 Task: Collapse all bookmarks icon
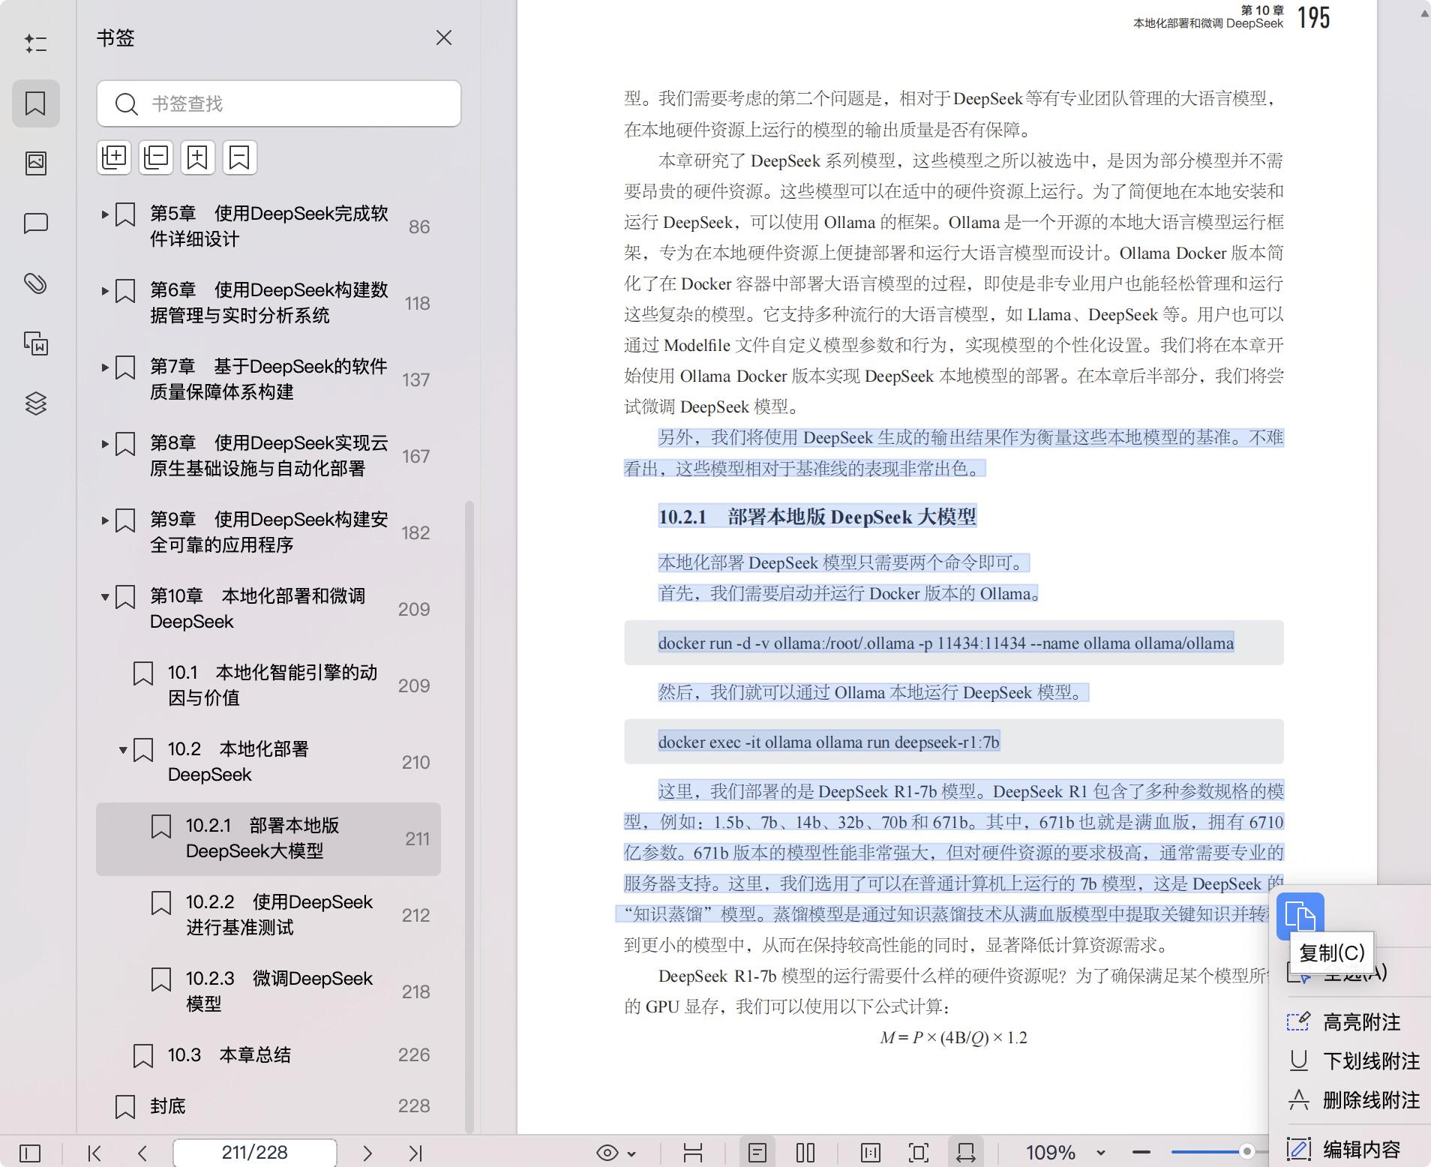click(156, 157)
